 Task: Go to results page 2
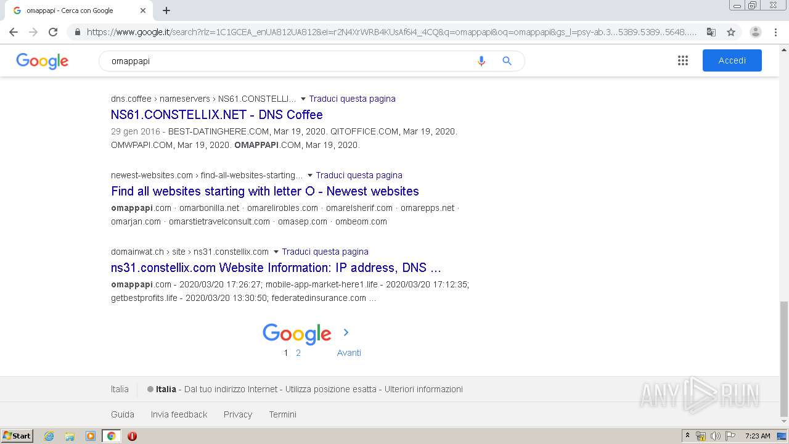pos(298,353)
